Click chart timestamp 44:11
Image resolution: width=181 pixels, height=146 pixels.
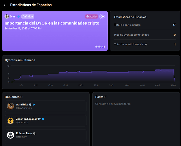(x=142, y=85)
